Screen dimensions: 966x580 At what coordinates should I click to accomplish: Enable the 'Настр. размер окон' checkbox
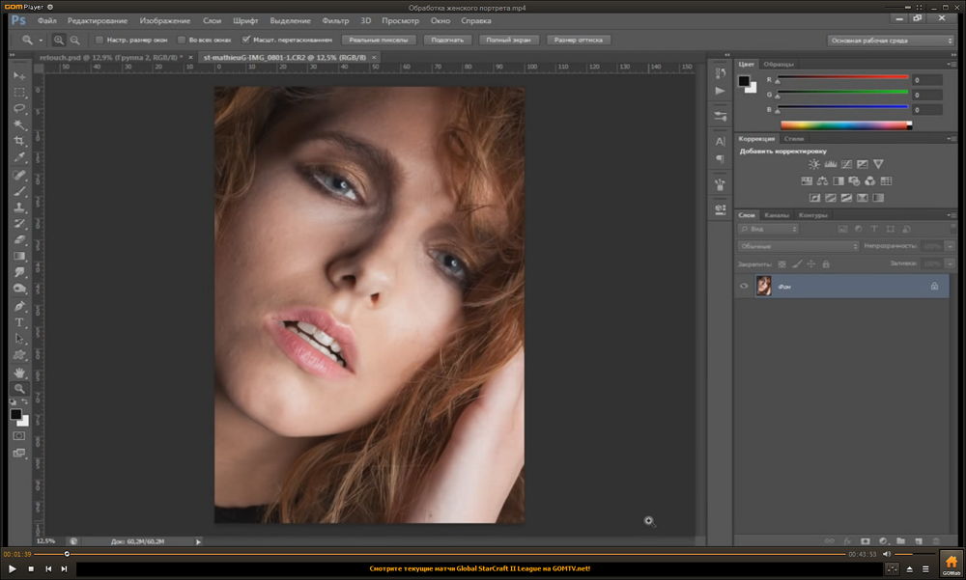tap(99, 41)
